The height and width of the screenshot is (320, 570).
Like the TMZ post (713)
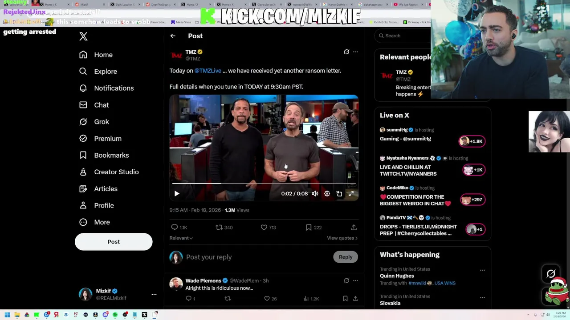(x=268, y=228)
